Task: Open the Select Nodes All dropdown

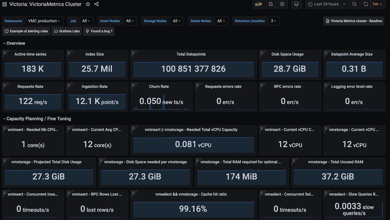Action: [222, 21]
